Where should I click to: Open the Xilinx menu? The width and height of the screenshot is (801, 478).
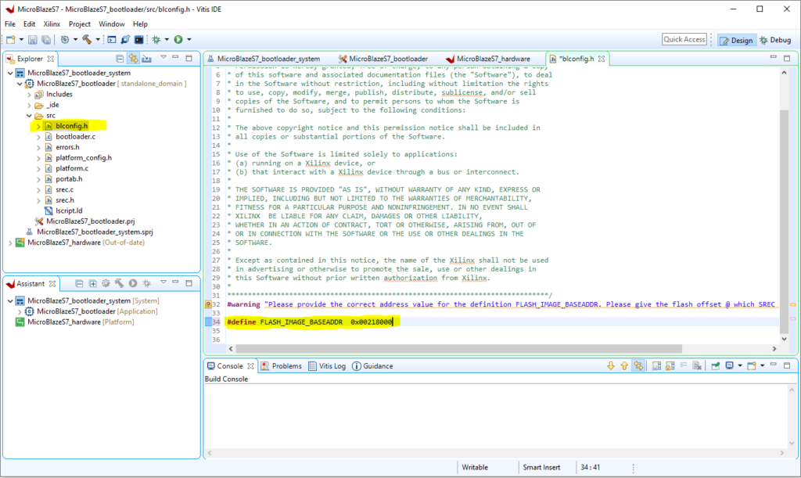coord(50,23)
